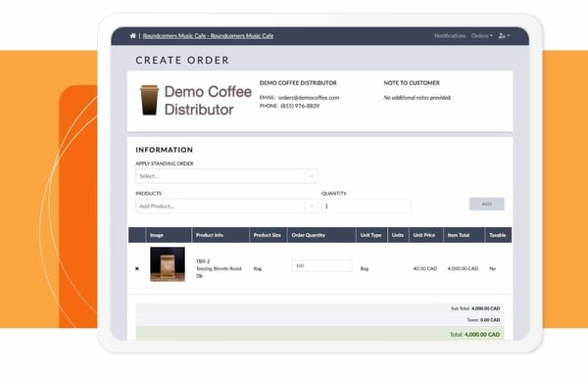Click the home icon in top bar
The image size is (588, 378).
(x=132, y=36)
